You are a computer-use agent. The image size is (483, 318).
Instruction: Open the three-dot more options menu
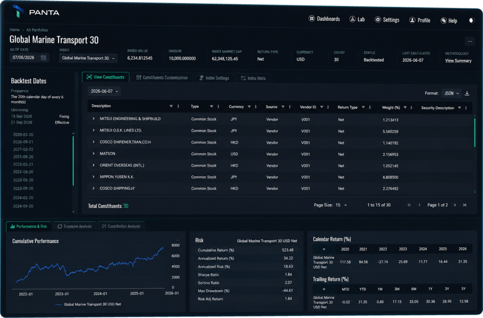[x=470, y=41]
